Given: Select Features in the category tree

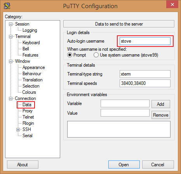Looking at the screenshot, I should click(30, 55).
